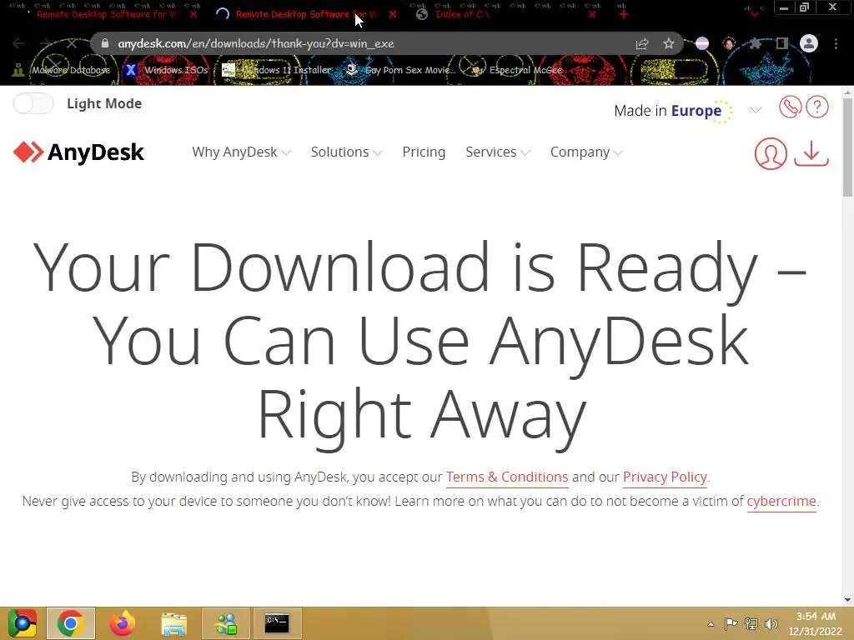This screenshot has height=640, width=854.
Task: Click the Made in Europe label
Action: (x=673, y=111)
